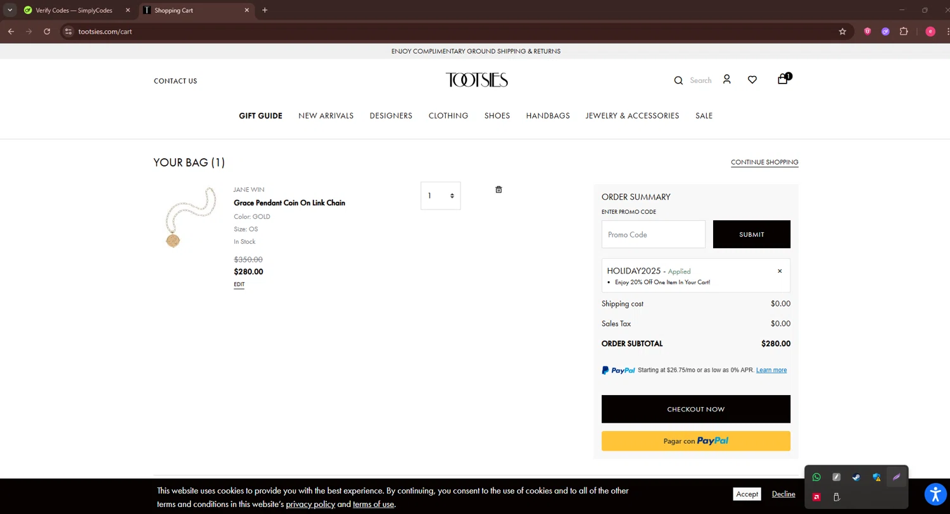Open SHOES menu
The height and width of the screenshot is (514, 950).
pyautogui.click(x=497, y=116)
